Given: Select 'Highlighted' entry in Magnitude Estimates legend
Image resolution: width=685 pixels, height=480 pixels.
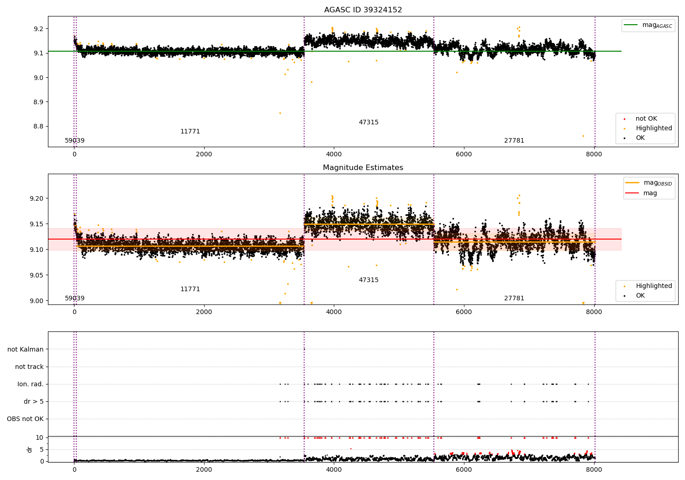Looking at the screenshot, I should [x=654, y=286].
